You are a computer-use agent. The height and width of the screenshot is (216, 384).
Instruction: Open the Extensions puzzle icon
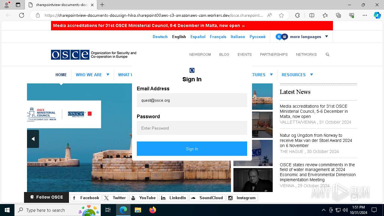pyautogui.click(x=297, y=15)
